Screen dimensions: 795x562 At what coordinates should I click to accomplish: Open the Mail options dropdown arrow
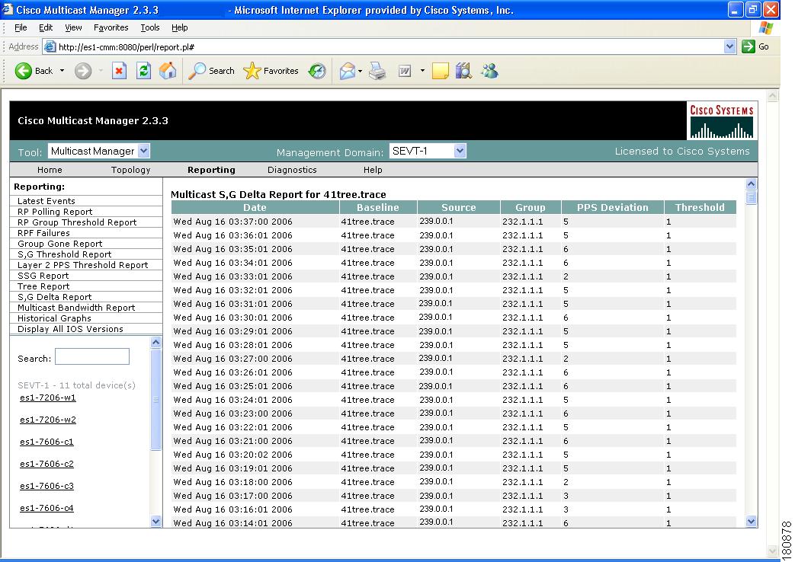[x=360, y=71]
